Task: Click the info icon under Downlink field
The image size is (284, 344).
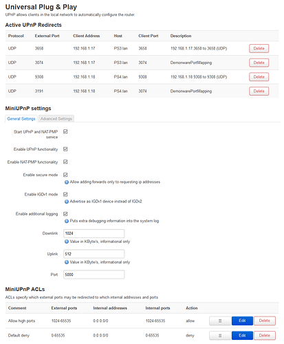Action: (67, 241)
